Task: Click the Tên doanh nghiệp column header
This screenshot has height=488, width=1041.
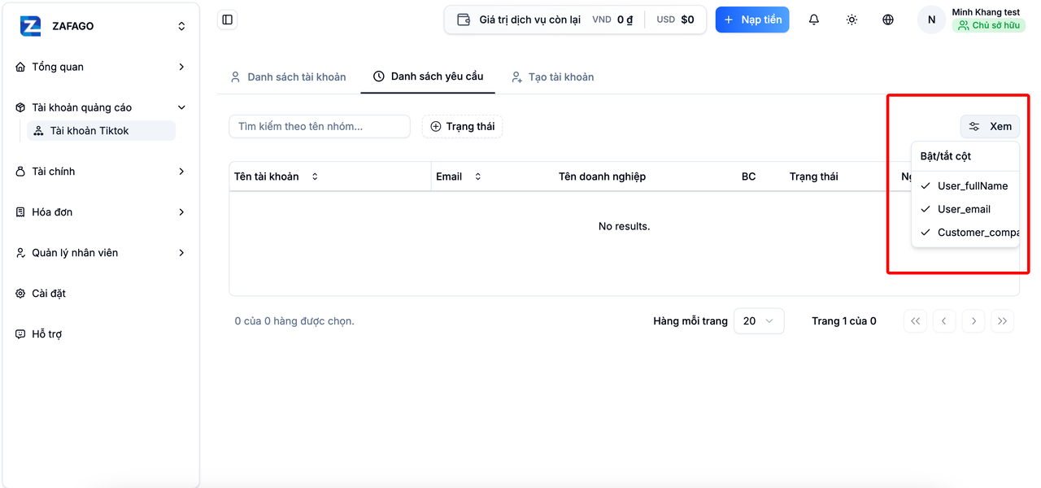Action: click(x=602, y=176)
